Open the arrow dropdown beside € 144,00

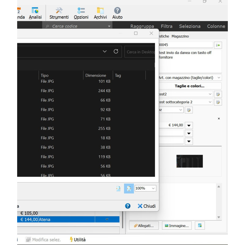coord(189,125)
